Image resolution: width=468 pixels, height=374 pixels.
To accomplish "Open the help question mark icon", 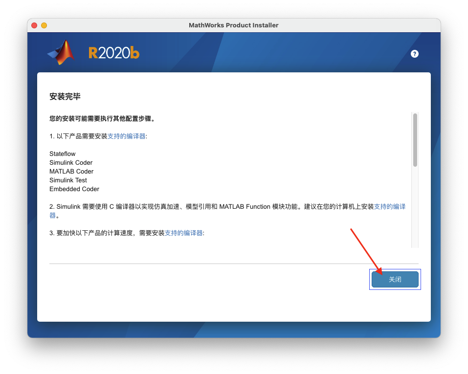I will coord(415,54).
